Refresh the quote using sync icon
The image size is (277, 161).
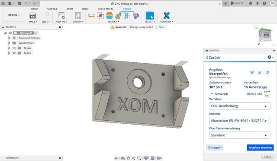tap(267, 72)
